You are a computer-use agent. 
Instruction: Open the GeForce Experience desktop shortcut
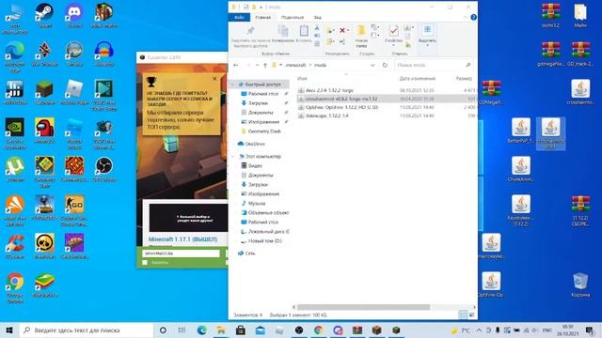coord(15,133)
